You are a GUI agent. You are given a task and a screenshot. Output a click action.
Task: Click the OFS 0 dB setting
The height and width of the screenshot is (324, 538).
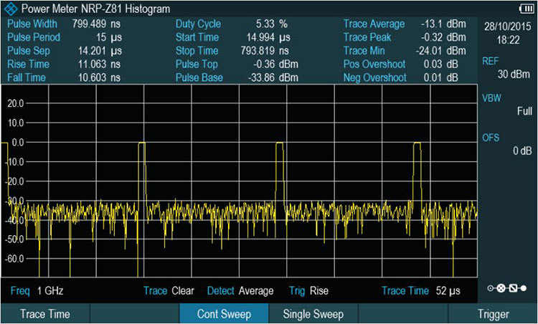(x=506, y=144)
